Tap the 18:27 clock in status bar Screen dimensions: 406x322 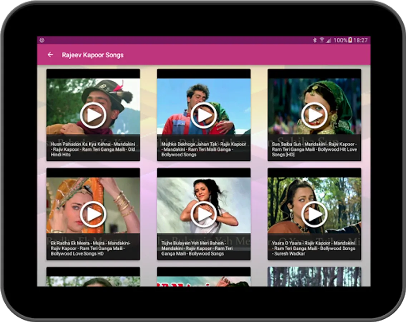coord(361,40)
